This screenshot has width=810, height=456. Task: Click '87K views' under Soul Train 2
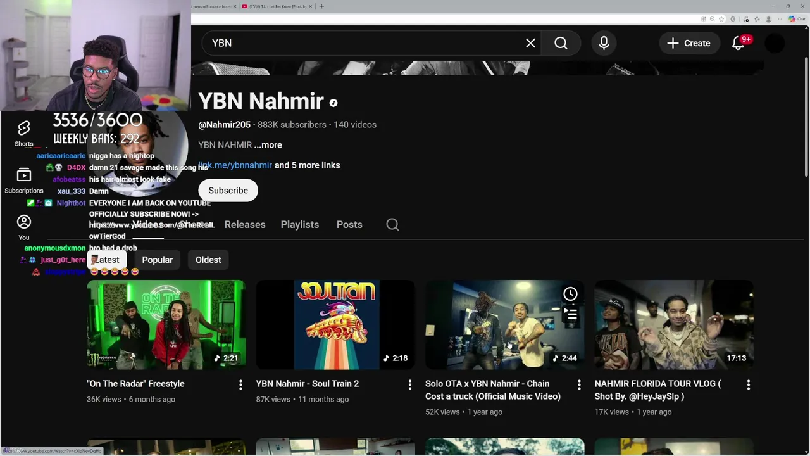(x=273, y=400)
